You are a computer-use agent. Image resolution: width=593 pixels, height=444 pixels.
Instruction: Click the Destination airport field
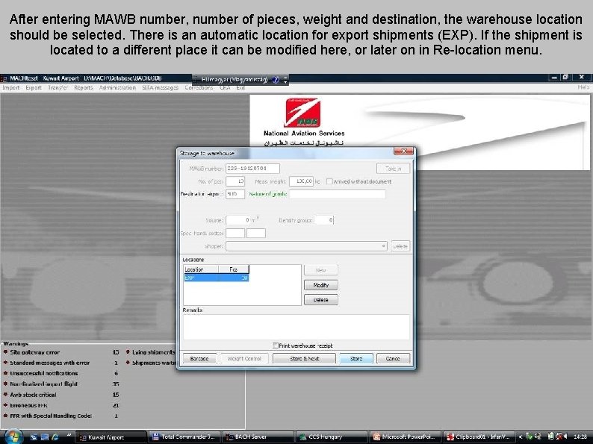point(235,194)
